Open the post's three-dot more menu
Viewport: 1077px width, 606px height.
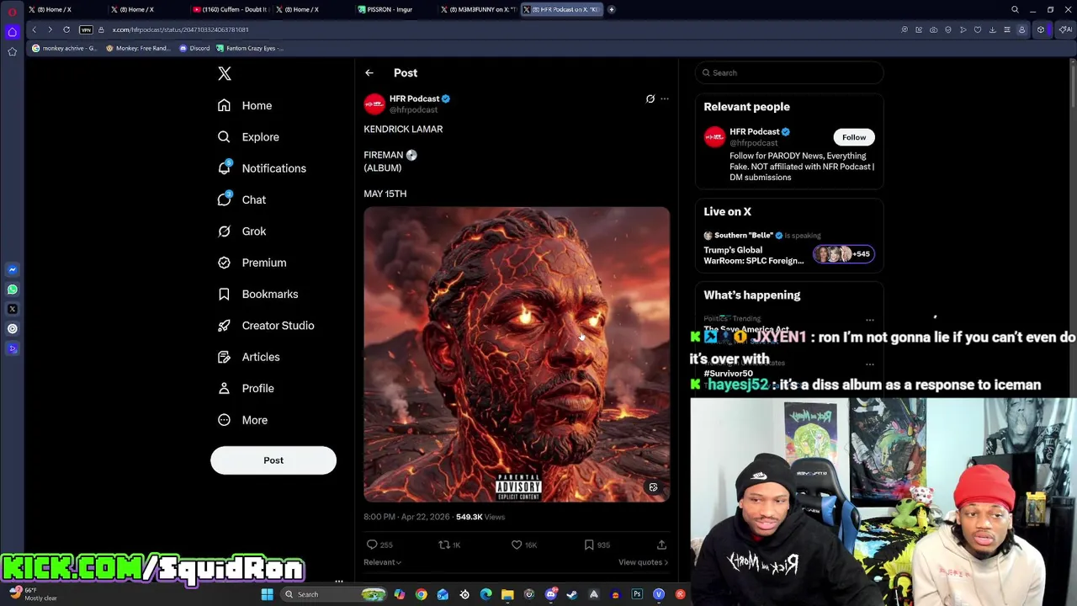click(665, 99)
